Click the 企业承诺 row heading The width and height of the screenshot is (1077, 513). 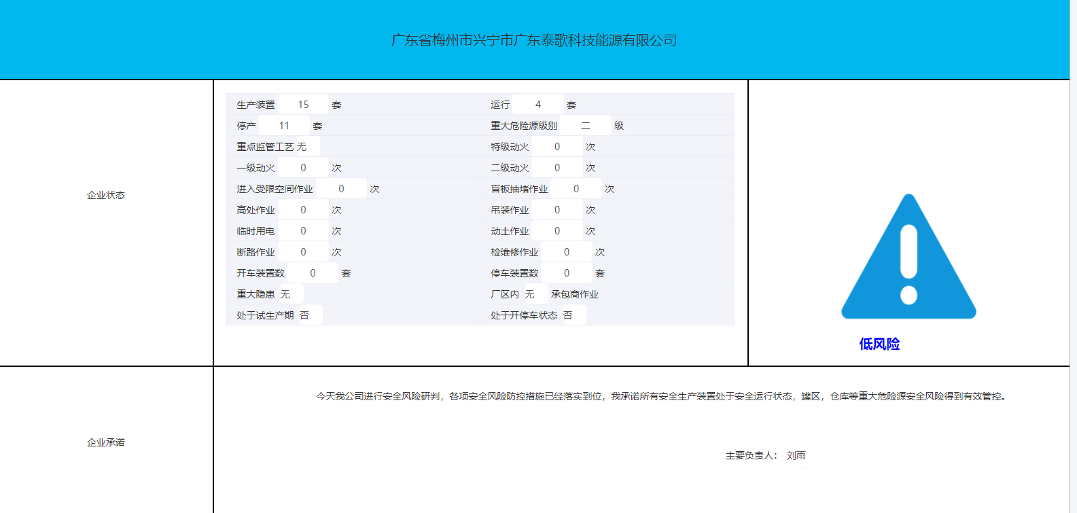pyautogui.click(x=106, y=442)
